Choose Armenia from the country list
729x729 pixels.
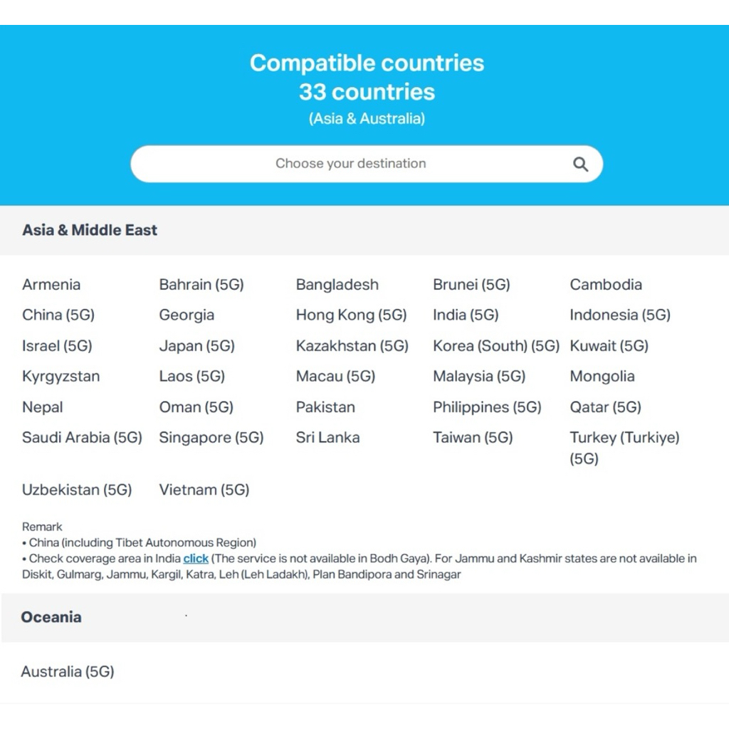coord(51,285)
